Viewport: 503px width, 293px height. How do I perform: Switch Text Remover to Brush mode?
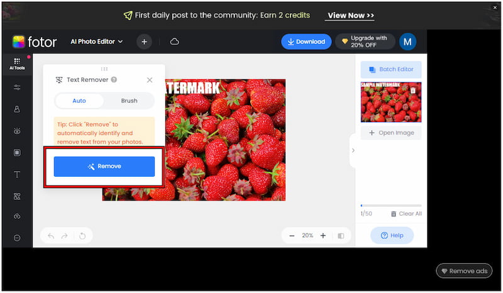tap(129, 101)
